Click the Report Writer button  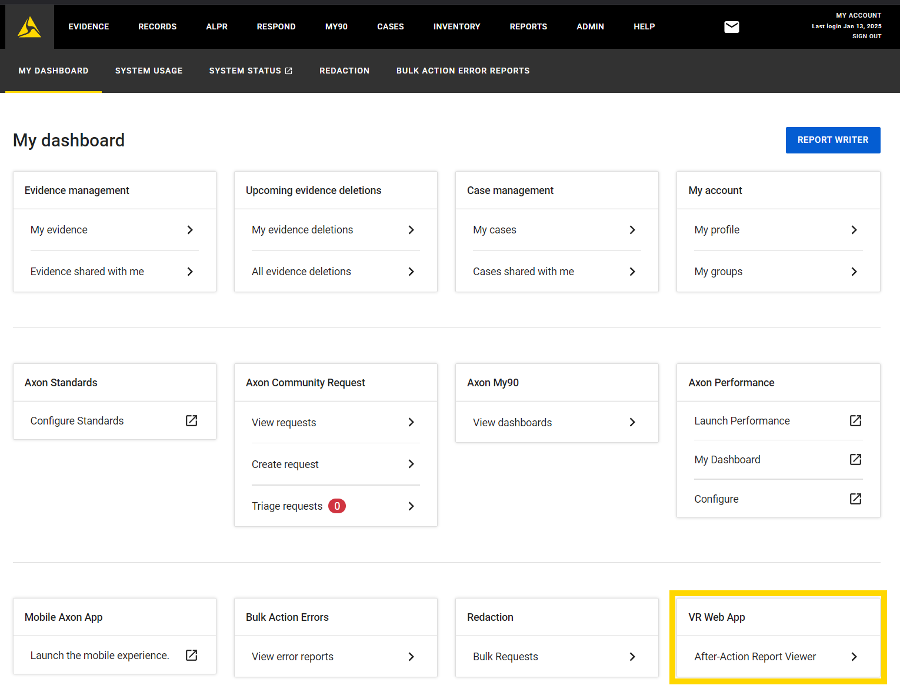pyautogui.click(x=833, y=140)
